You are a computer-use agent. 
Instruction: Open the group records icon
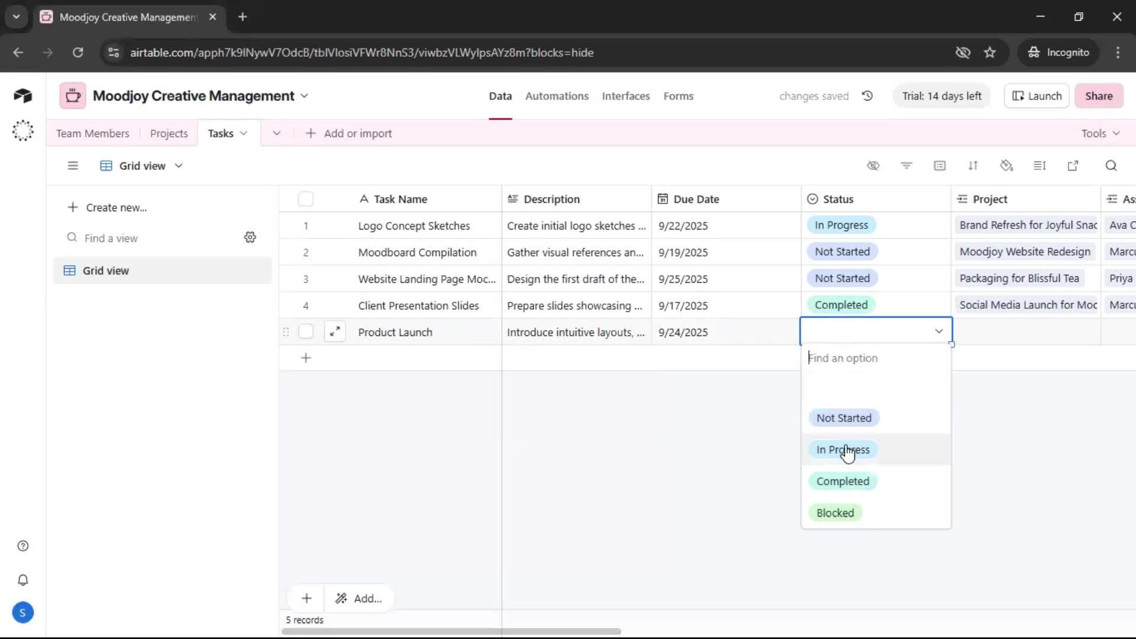point(940,166)
